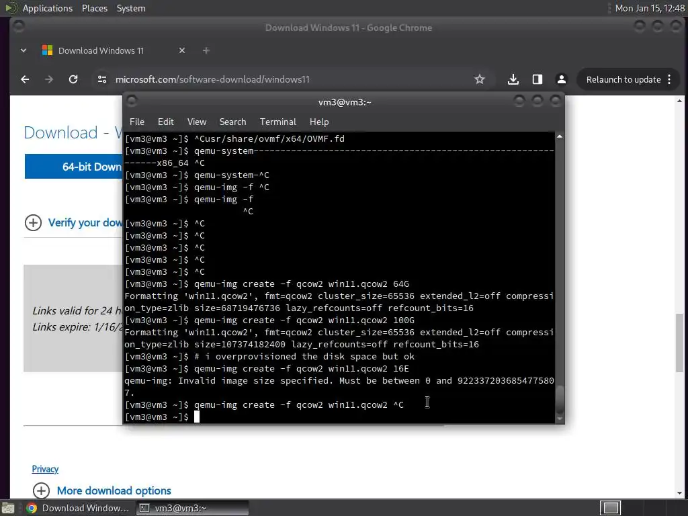This screenshot has height=516, width=688.
Task: Click the terminal window menu button at left
Action: (x=132, y=101)
